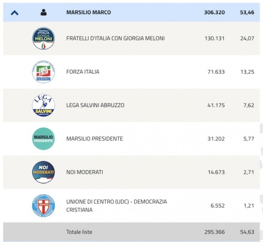Click the Noi Moderati logo
The width and height of the screenshot is (263, 242).
tap(43, 172)
